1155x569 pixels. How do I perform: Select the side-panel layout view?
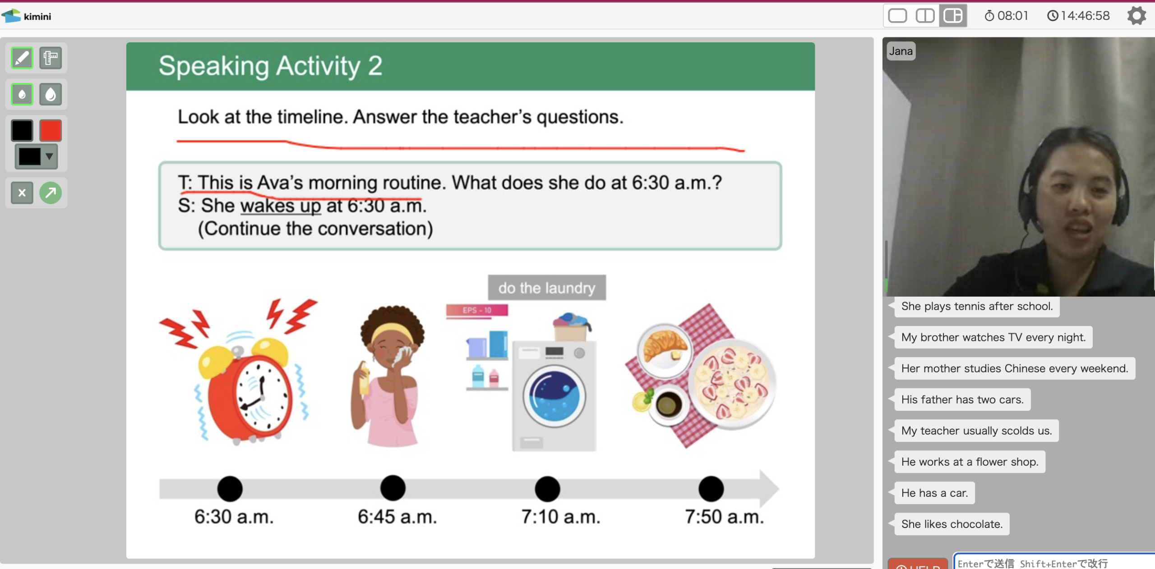tap(953, 16)
